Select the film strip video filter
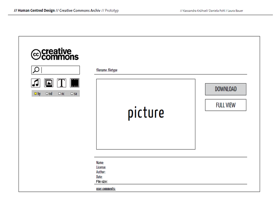 coord(74,83)
